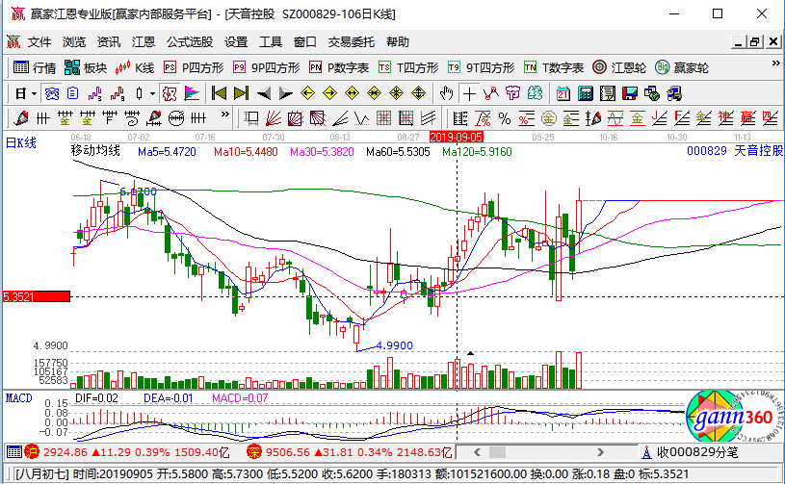
Task: Select the red 四 angle-line tool
Action: tap(769, 118)
